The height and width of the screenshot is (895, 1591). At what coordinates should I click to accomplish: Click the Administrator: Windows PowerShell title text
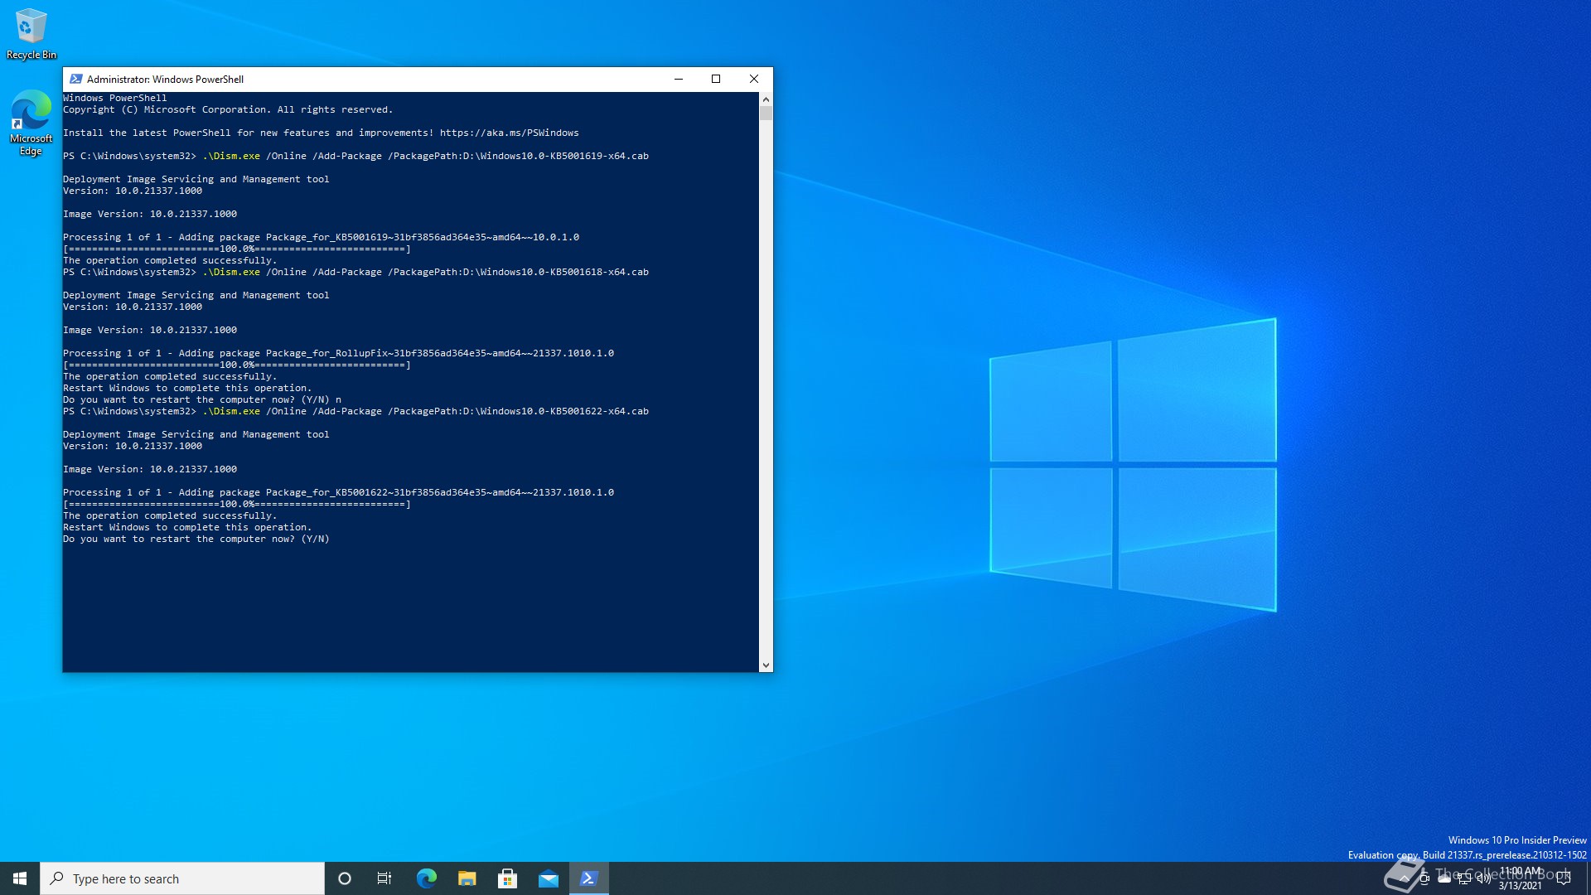pos(165,80)
